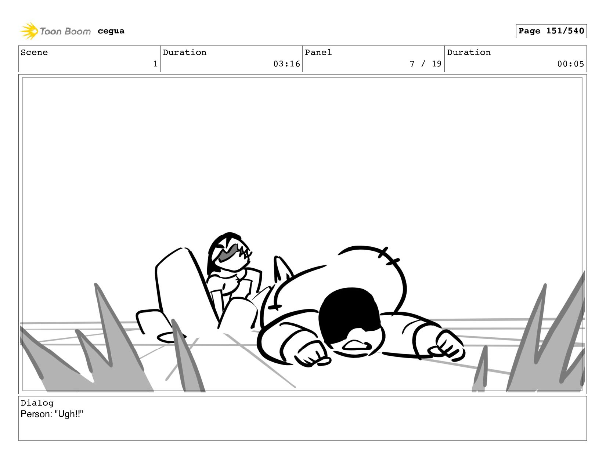Click scene duration value '03:16'
Image resolution: width=606 pixels, height=468 pixels.
(286, 64)
